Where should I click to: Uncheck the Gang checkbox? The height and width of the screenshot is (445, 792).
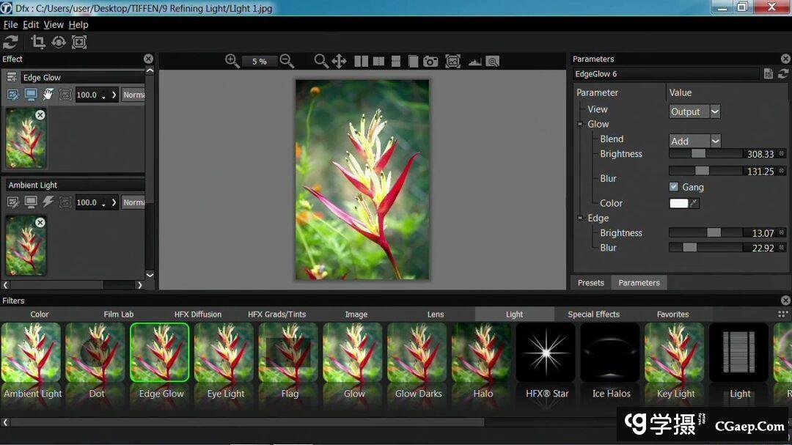pyautogui.click(x=674, y=187)
